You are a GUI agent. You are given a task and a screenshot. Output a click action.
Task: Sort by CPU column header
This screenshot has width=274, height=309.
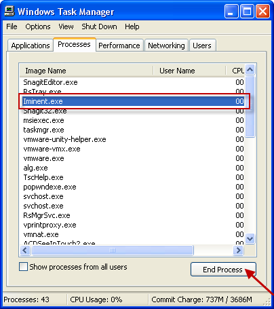click(235, 71)
